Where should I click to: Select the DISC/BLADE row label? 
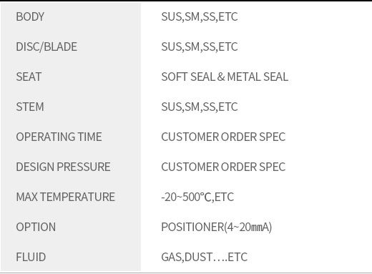[x=46, y=47]
